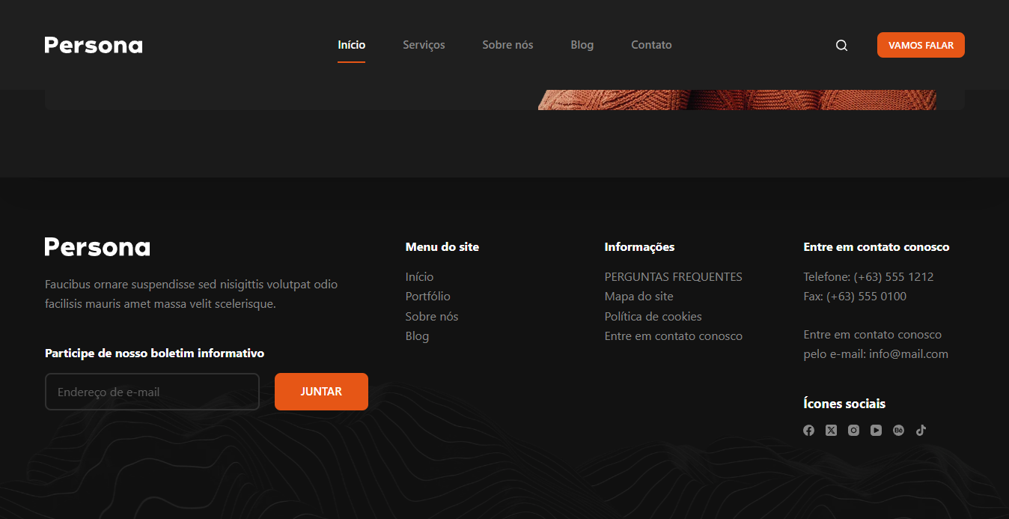This screenshot has height=519, width=1009.
Task: Select the Blog item in header navigation
Action: (x=582, y=45)
